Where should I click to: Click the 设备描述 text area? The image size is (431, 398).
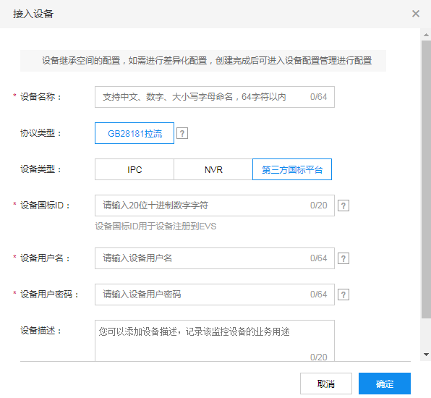point(215,341)
